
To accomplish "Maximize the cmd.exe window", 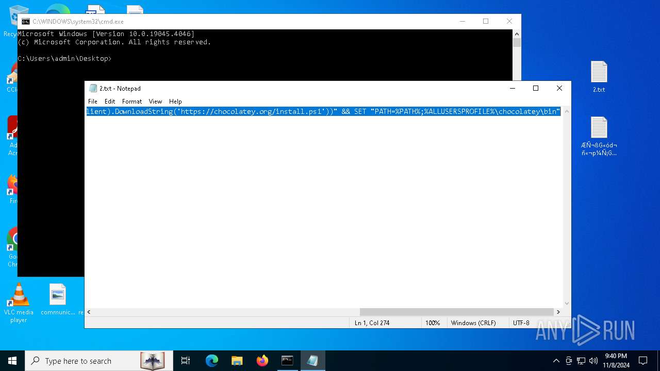I will pos(486,21).
